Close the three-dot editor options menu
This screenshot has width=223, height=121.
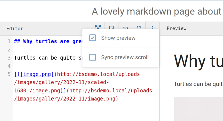point(152,28)
